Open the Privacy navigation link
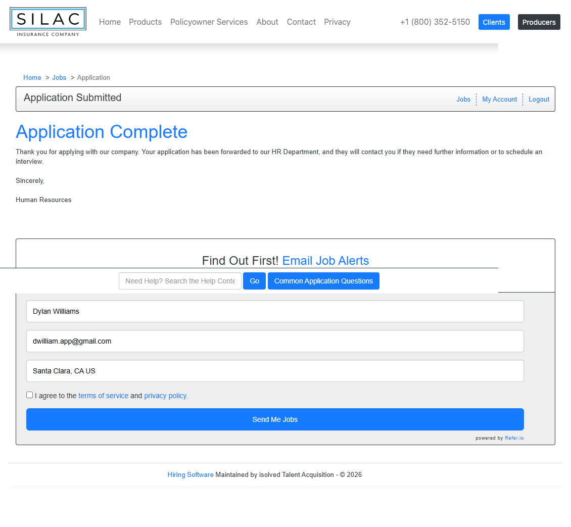 (x=337, y=22)
